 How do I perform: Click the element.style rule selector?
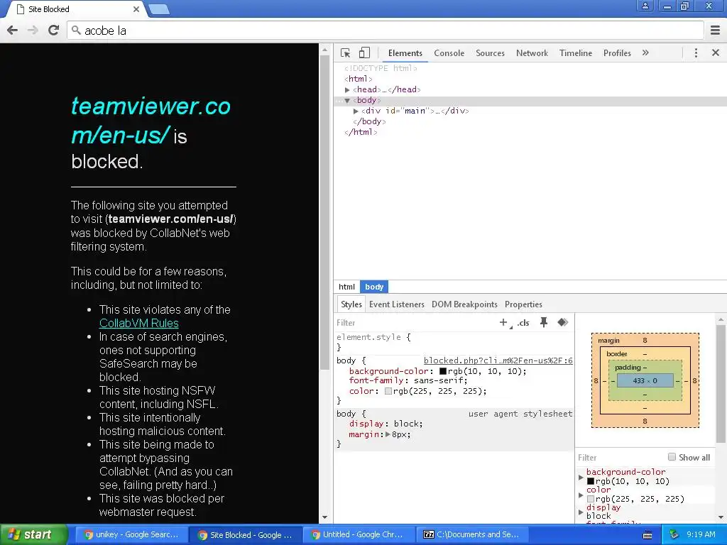click(x=368, y=337)
